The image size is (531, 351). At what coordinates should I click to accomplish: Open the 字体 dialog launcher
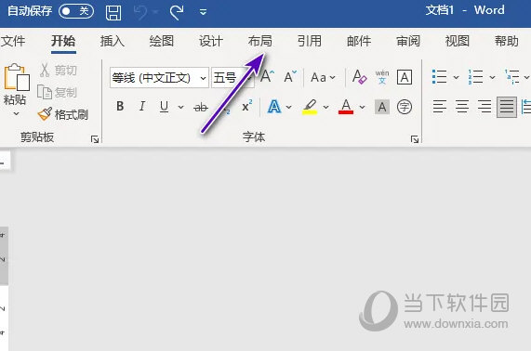pos(415,139)
